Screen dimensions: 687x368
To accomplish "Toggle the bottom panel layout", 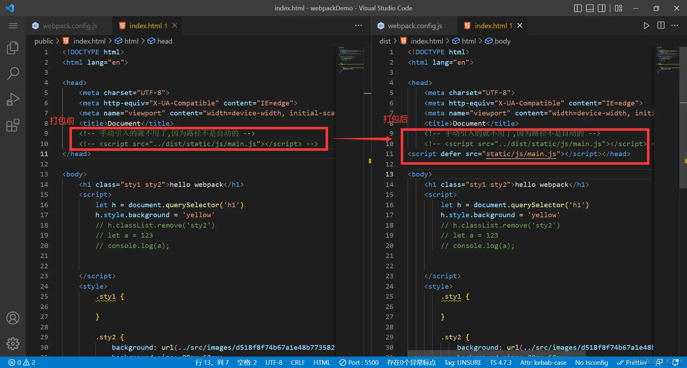I will (590, 8).
